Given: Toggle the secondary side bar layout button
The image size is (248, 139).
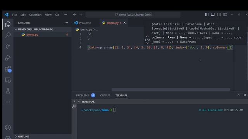Looking at the screenshot, I should [x=219, y=15].
